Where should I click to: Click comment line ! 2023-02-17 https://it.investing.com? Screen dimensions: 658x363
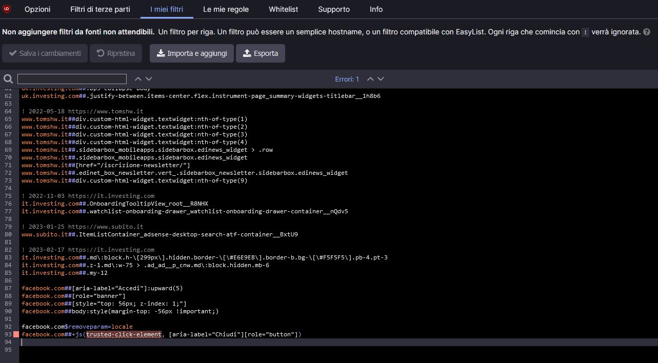(x=88, y=250)
